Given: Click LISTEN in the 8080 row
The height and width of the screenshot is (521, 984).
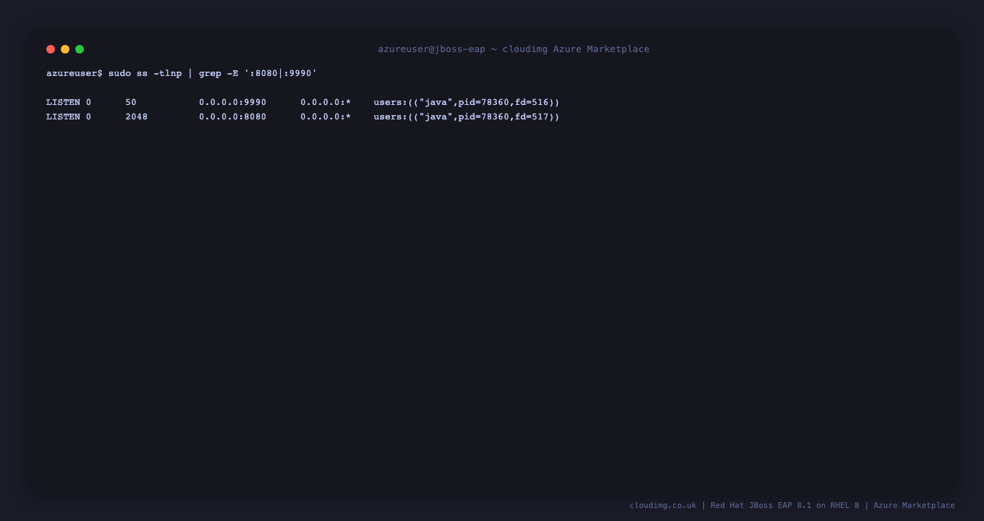Looking at the screenshot, I should 63,117.
